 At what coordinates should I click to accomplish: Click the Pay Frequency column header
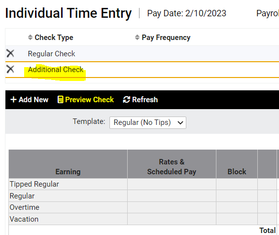[166, 38]
